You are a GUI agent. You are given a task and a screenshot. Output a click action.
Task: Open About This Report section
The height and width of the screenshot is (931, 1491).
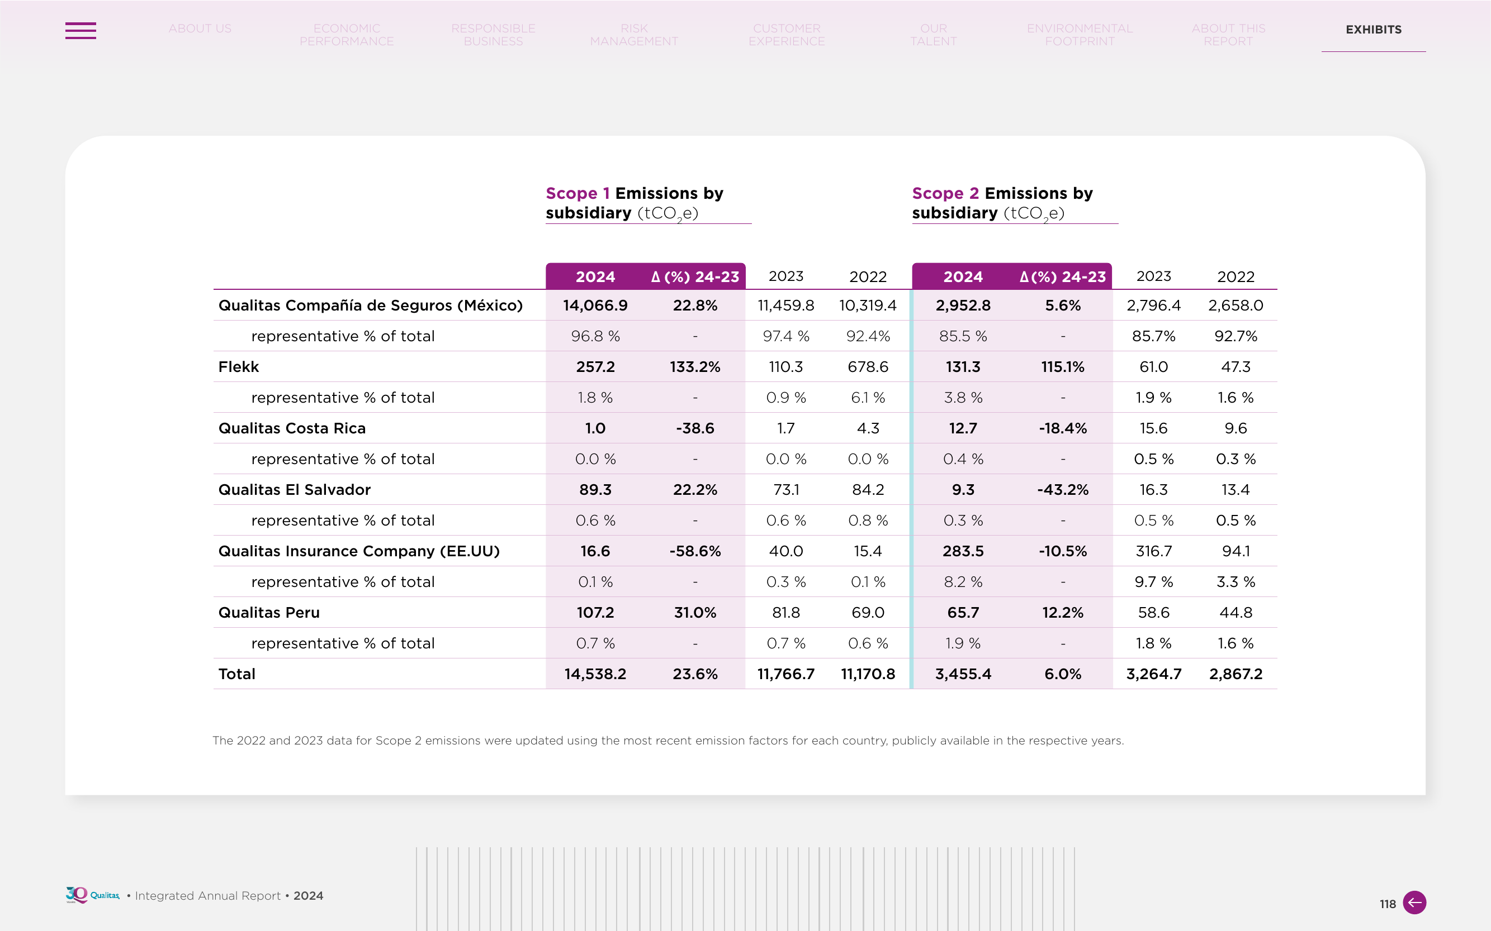click(x=1228, y=35)
